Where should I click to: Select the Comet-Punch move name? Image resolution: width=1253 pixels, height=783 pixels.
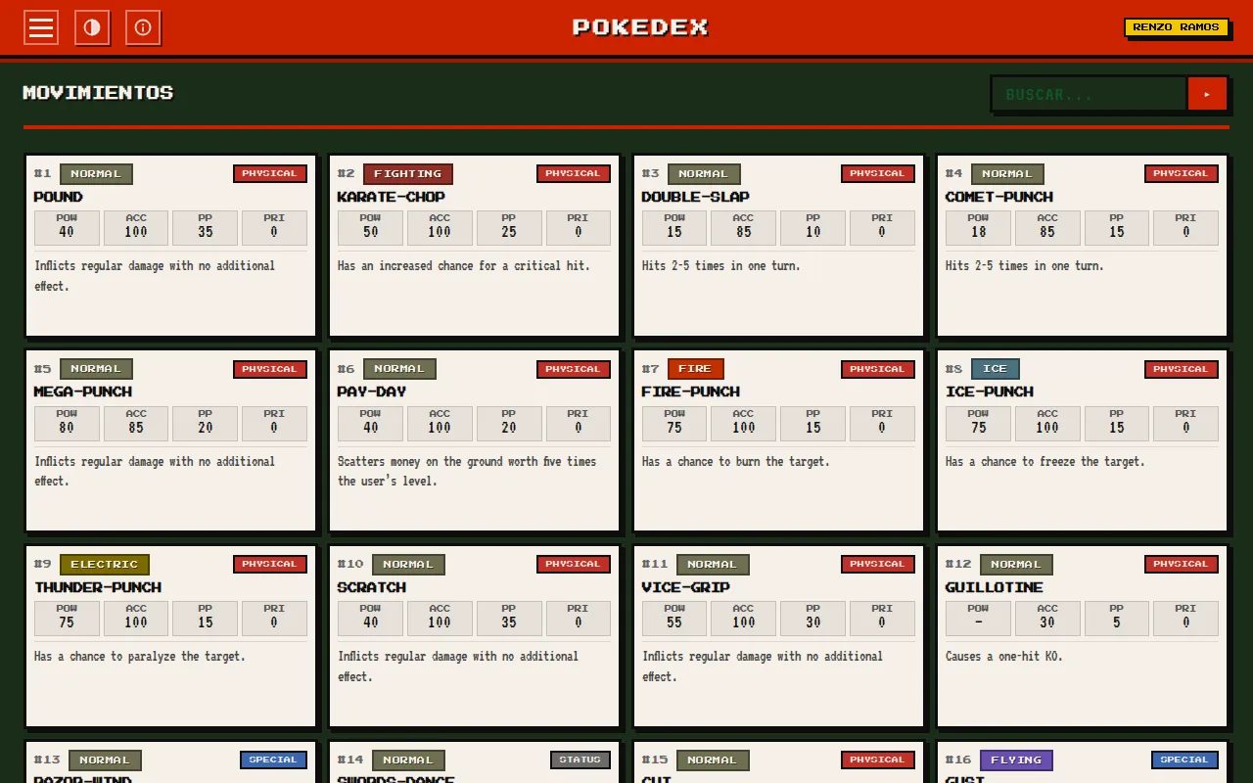999,197
